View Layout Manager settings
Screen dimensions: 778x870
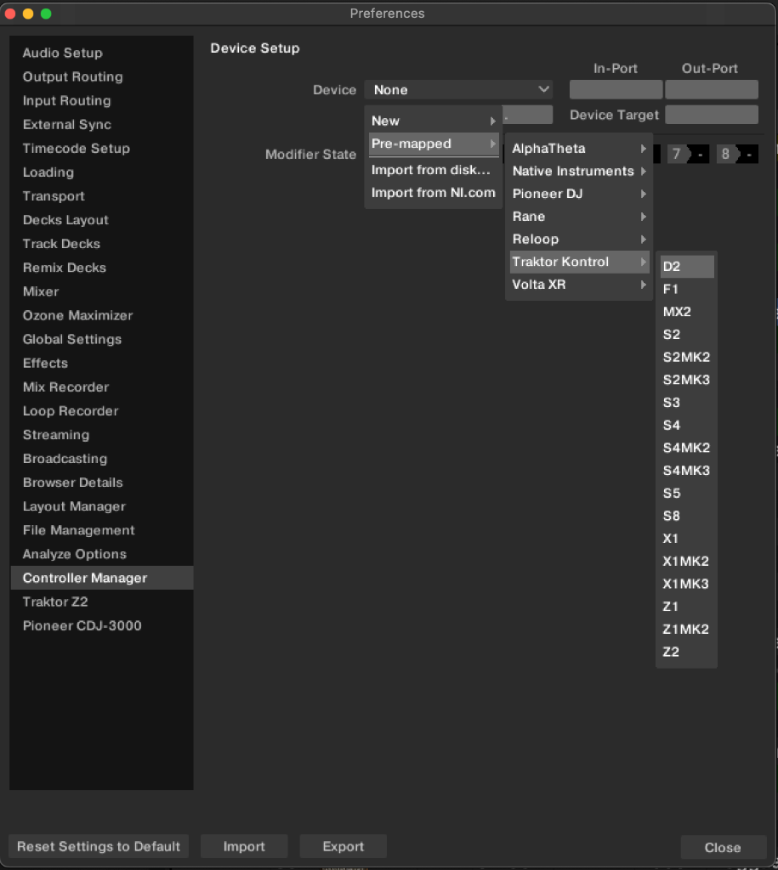[102, 506]
